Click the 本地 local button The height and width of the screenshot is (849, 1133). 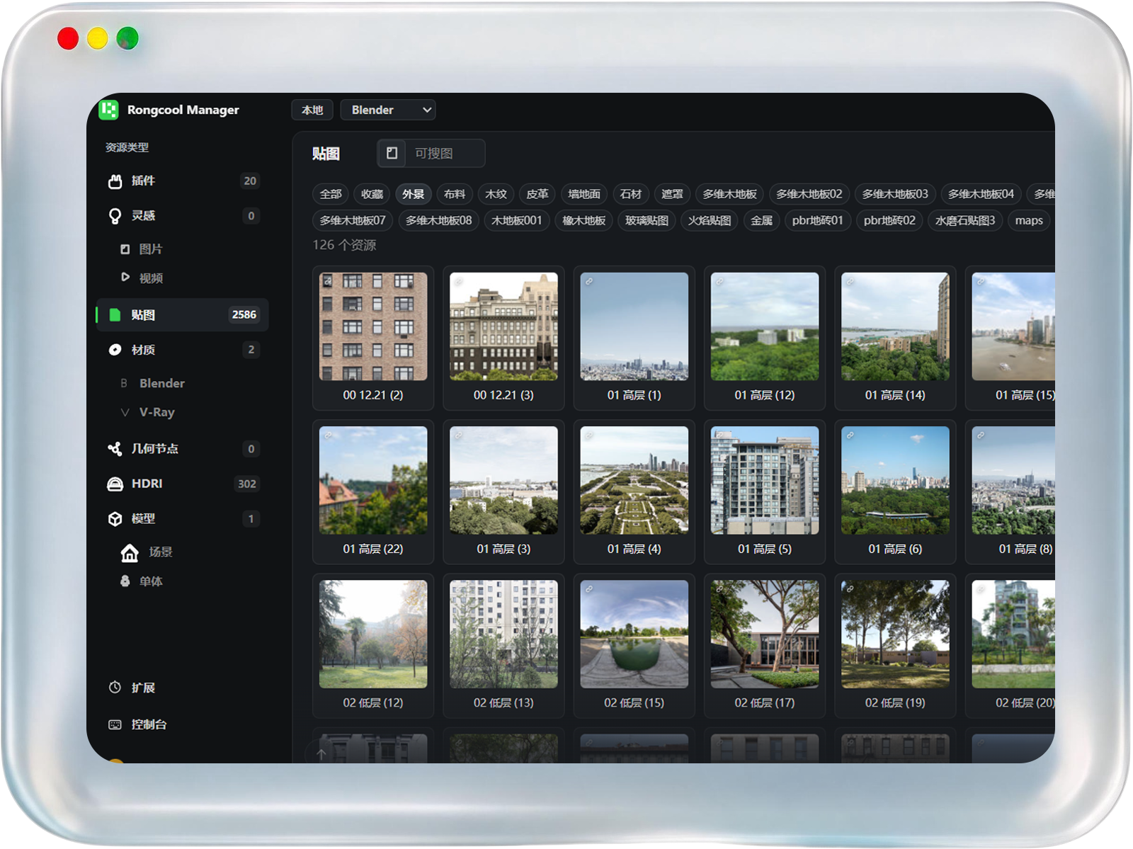coord(312,110)
